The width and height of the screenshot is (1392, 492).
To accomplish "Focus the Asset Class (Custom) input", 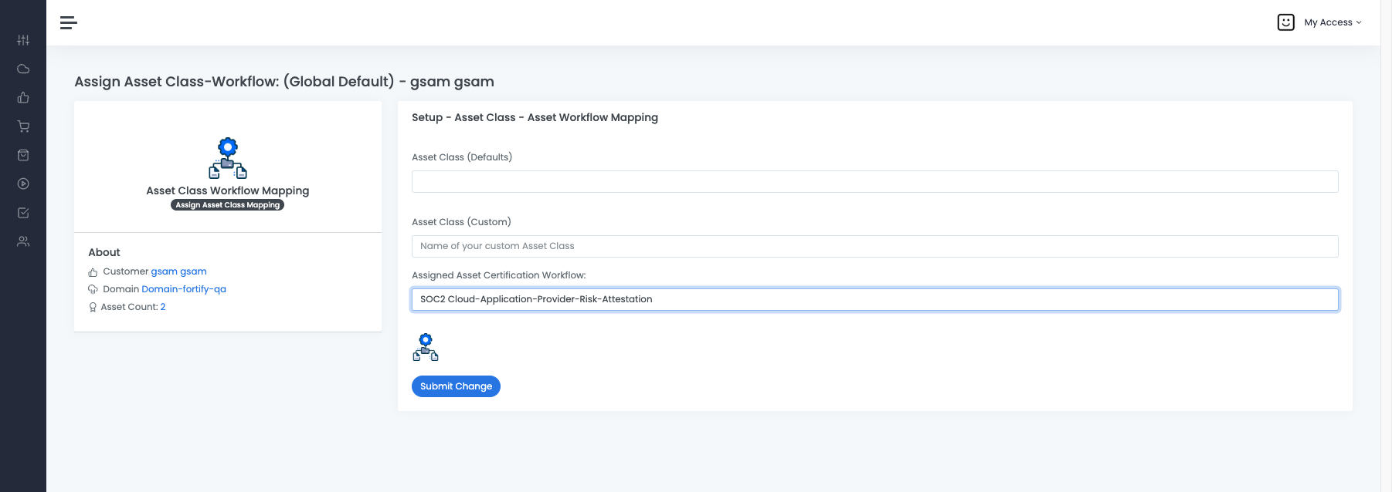I will (874, 246).
